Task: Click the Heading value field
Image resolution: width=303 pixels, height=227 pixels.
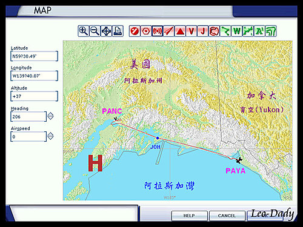Action: coord(28,116)
